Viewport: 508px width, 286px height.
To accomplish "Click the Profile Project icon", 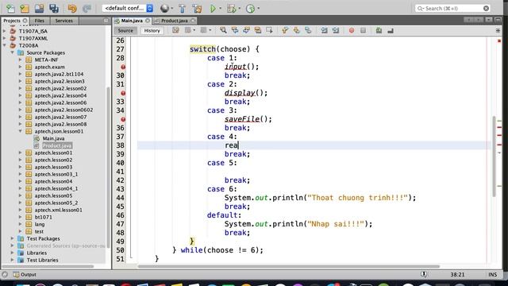I will click(250, 9).
